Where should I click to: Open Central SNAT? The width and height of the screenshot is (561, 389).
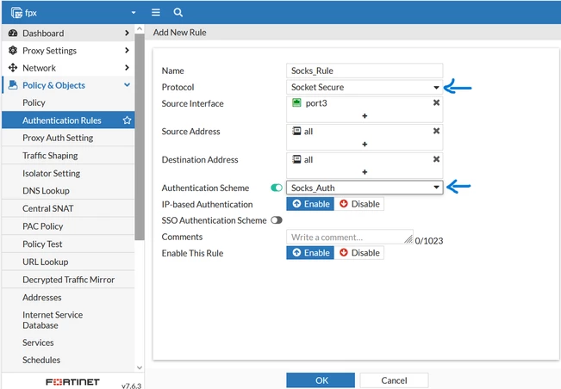68,208
